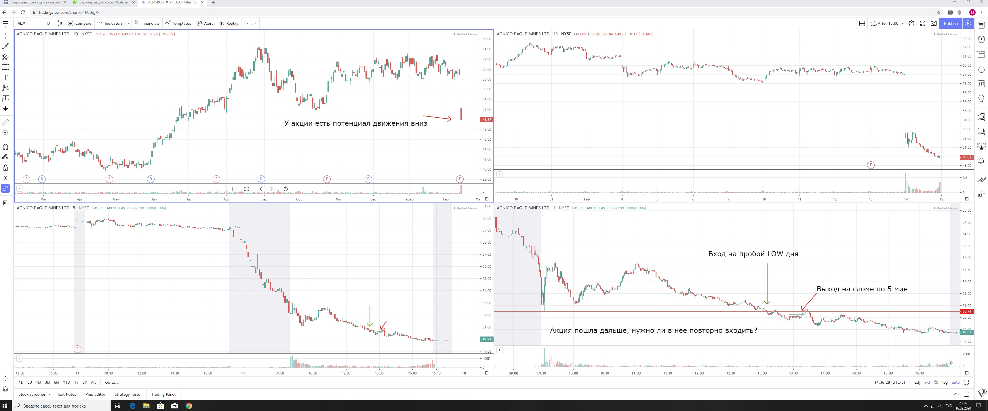The image size is (988, 411).
Task: Expand the Stock Screener dropdown arrow
Action: pos(49,395)
